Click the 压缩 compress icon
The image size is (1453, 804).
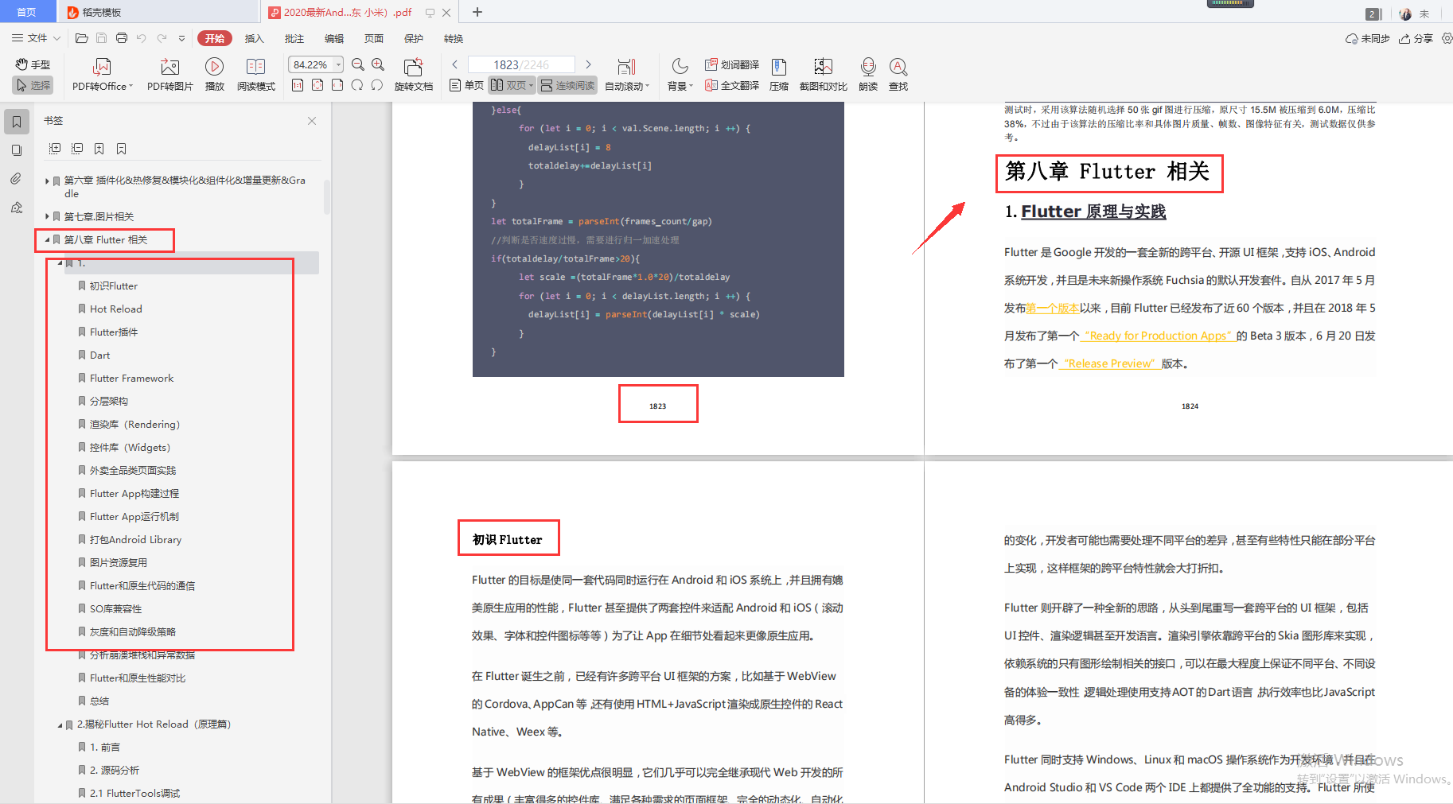[x=779, y=75]
